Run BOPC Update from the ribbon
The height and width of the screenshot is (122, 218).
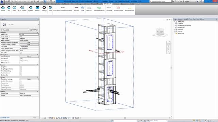(x=22, y=8)
